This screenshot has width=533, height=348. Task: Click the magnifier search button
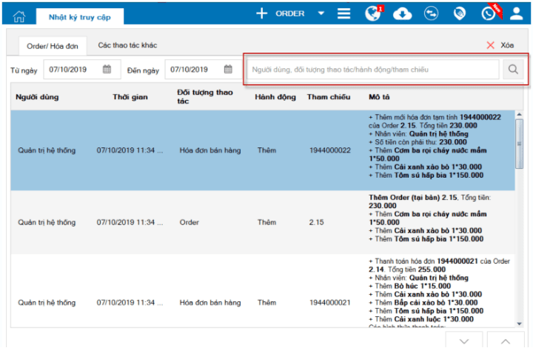[x=512, y=70]
